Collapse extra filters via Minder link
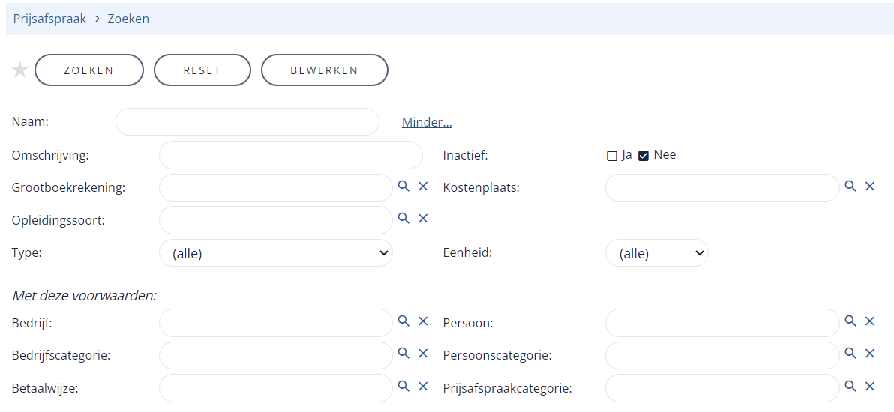 click(x=427, y=122)
